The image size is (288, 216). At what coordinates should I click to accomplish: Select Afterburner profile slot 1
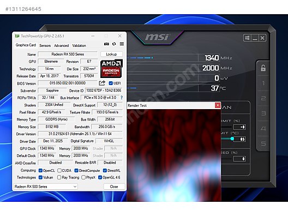click(x=263, y=83)
